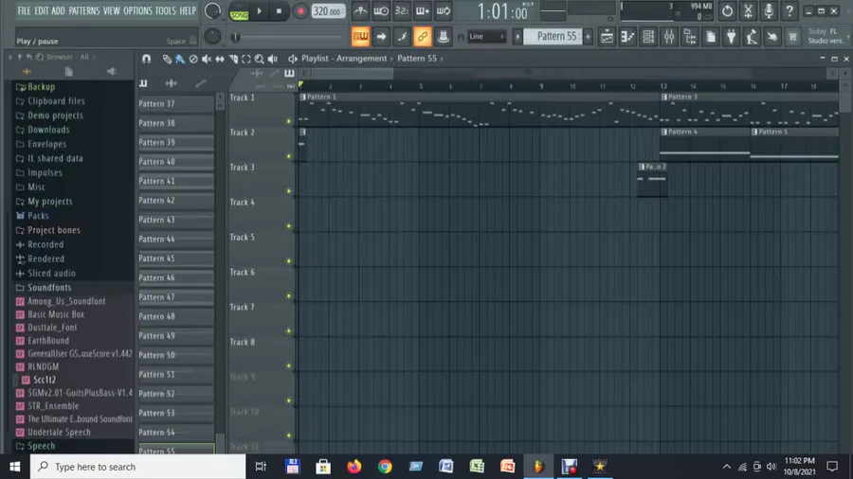Viewport: 853px width, 479px height.
Task: Select the Draw pencil tool
Action: pos(167,59)
